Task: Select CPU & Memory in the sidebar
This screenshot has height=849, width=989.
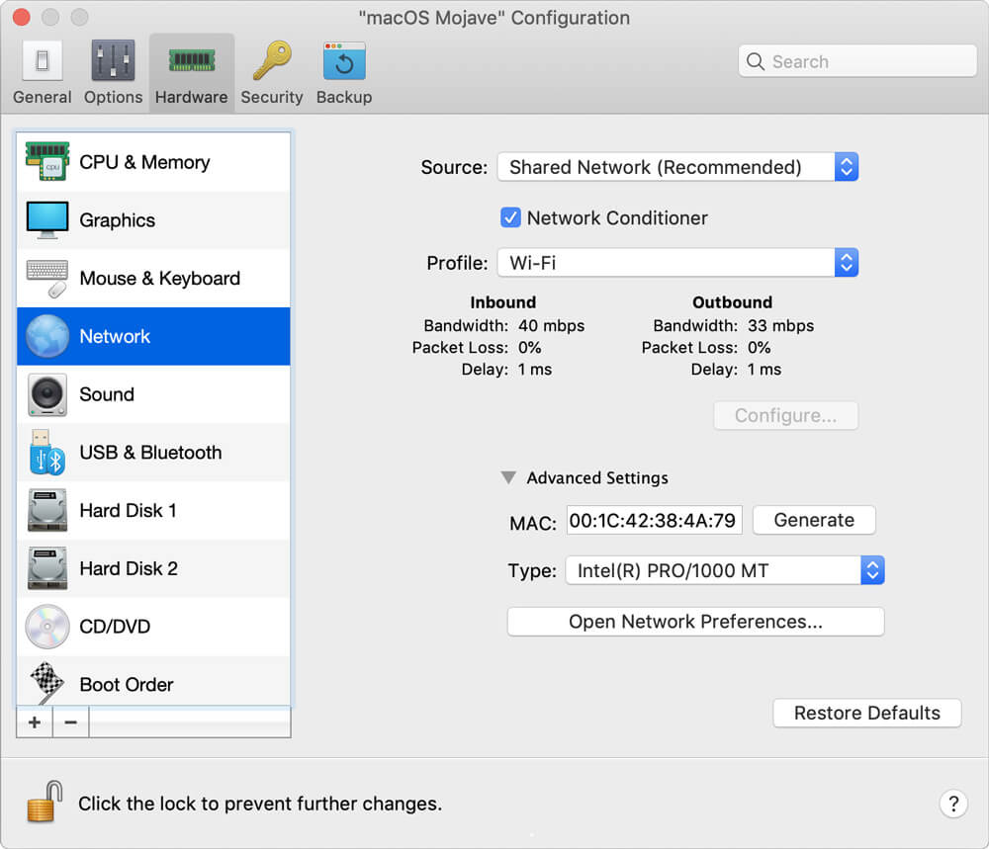Action: tap(143, 161)
